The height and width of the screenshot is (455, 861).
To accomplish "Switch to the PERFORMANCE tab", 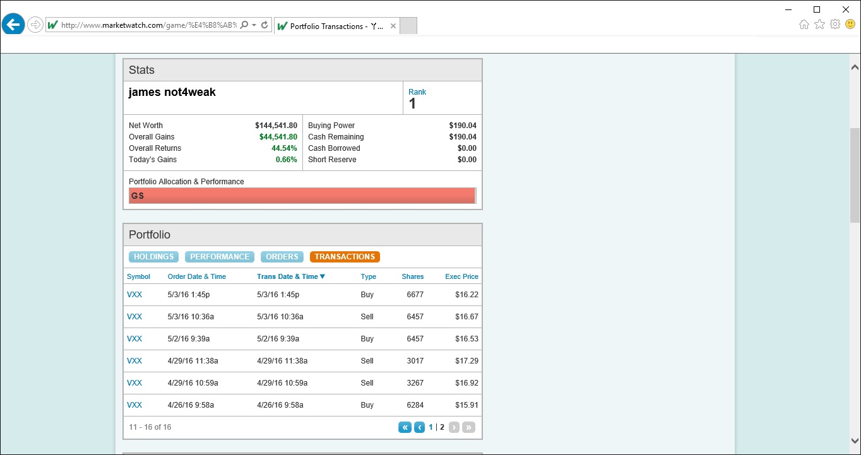I will pyautogui.click(x=220, y=257).
